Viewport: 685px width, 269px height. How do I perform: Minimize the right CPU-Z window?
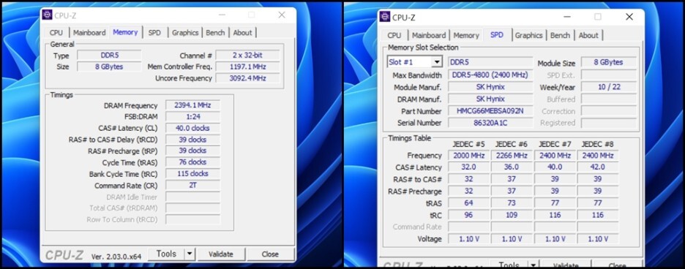tap(567, 17)
